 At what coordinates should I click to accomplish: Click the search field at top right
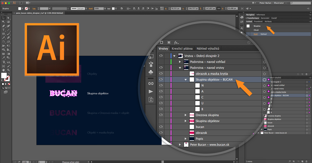click(x=300, y=3)
